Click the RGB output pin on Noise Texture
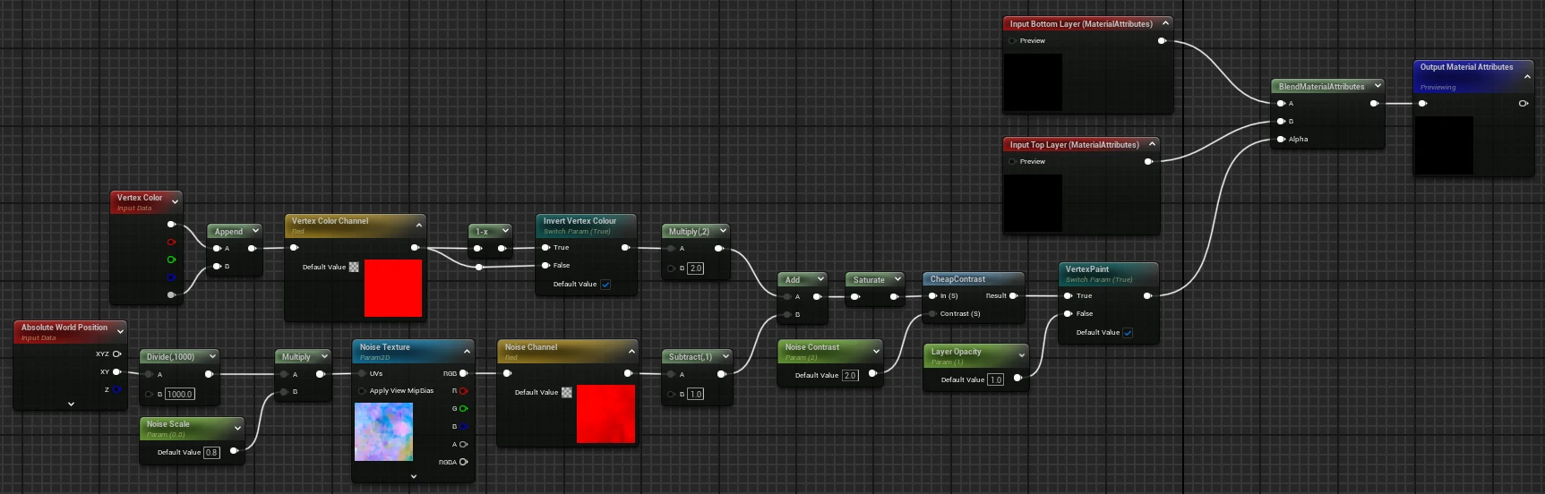This screenshot has height=494, width=1545. point(463,373)
